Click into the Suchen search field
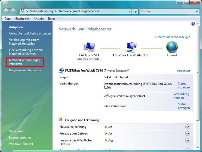Image resolution: width=202 pixels, height=152 pixels. coord(168,11)
